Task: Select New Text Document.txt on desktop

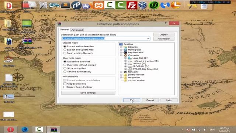Action: pos(9,81)
